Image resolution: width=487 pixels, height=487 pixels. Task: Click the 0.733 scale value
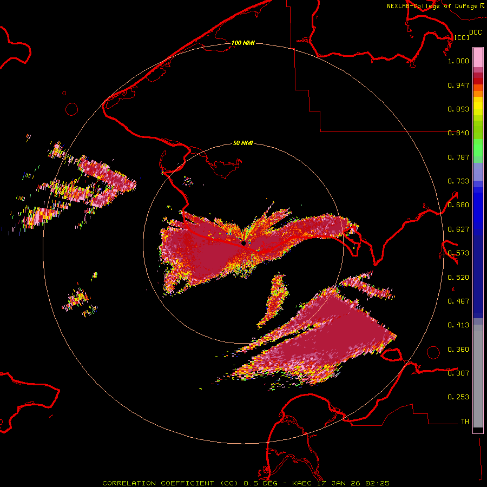click(x=458, y=181)
